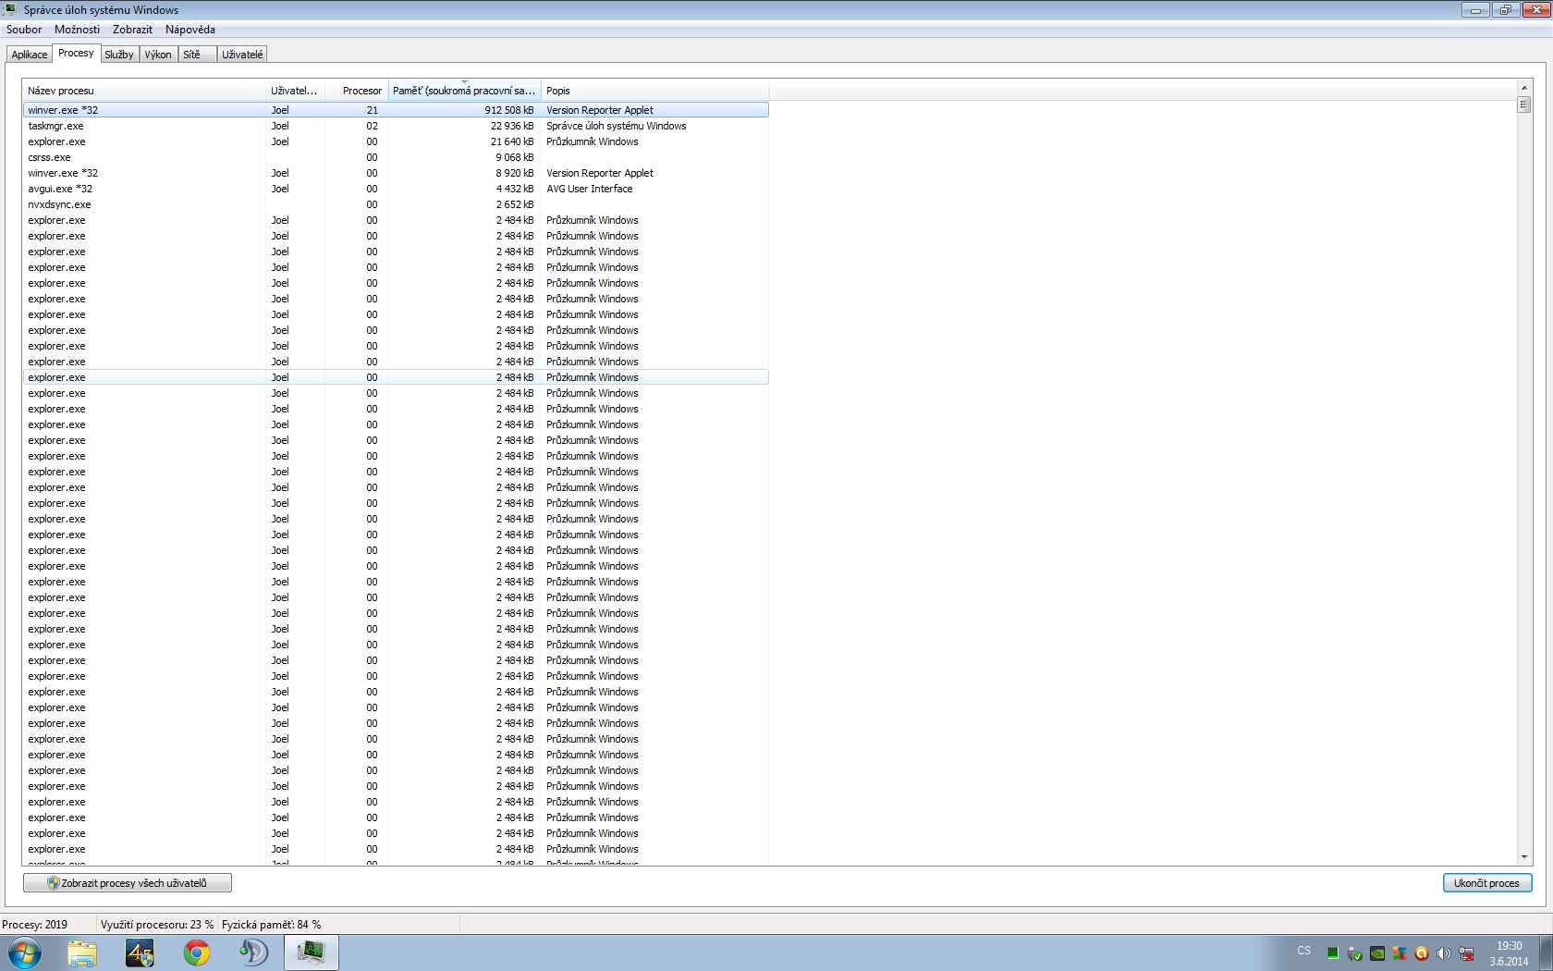The image size is (1553, 971).
Task: Click Zobrazit procesy všech uživatelů button
Action: click(128, 883)
